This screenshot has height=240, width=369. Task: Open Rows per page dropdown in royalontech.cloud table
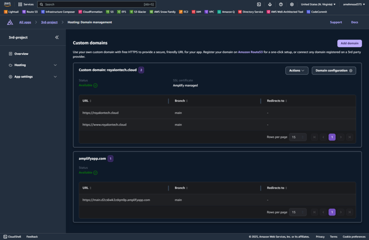297,137
